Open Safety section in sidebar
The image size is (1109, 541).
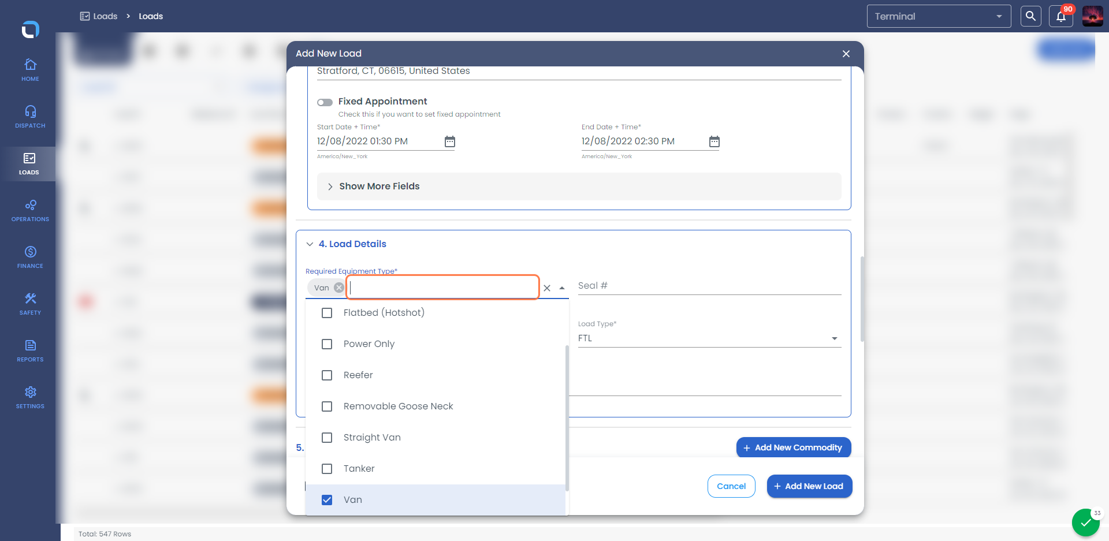[x=30, y=304]
